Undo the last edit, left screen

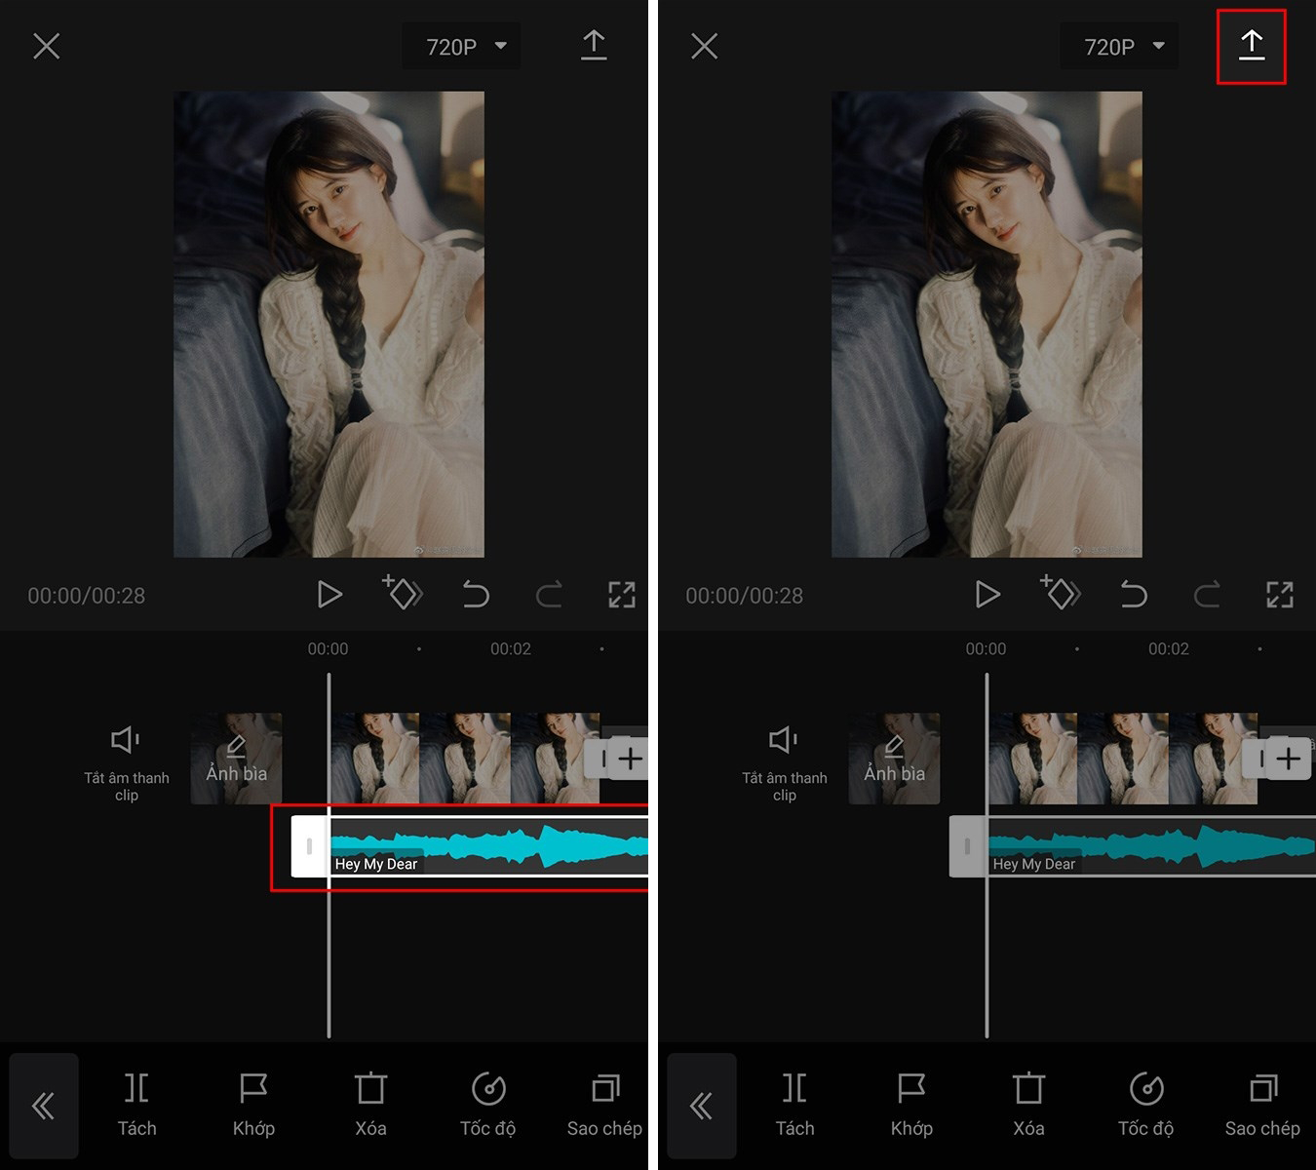(476, 594)
